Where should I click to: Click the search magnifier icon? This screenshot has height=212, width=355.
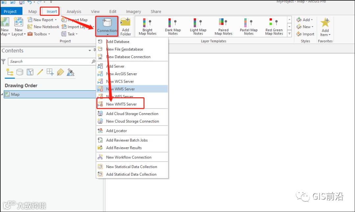(x=93, y=61)
